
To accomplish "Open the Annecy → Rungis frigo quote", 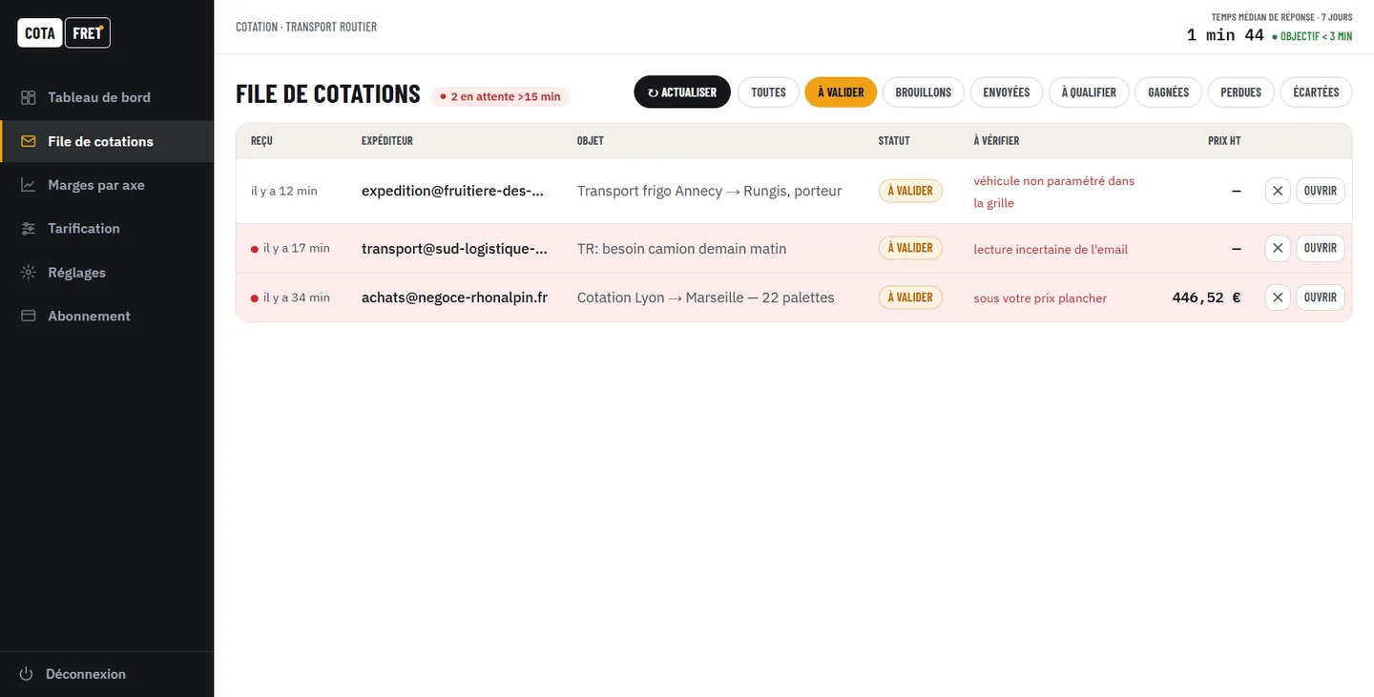I will point(1321,191).
